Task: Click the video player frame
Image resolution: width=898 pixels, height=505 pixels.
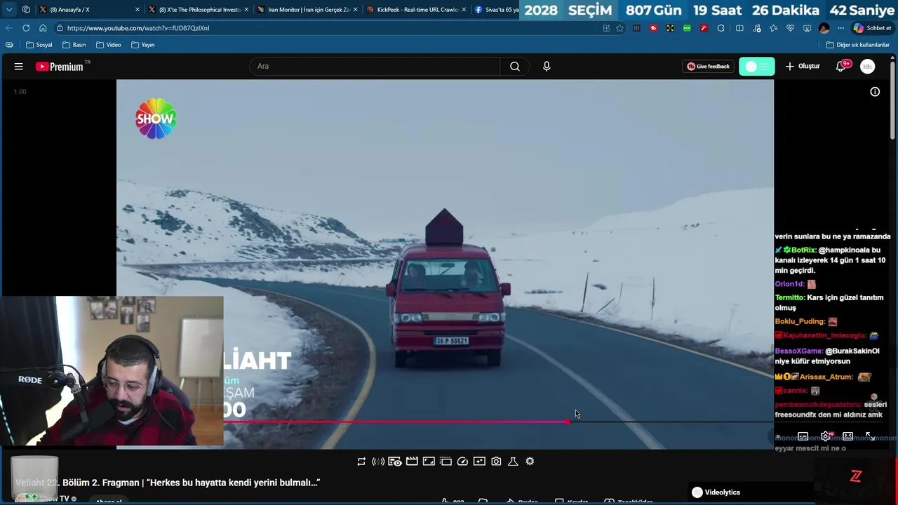Action: [x=445, y=264]
